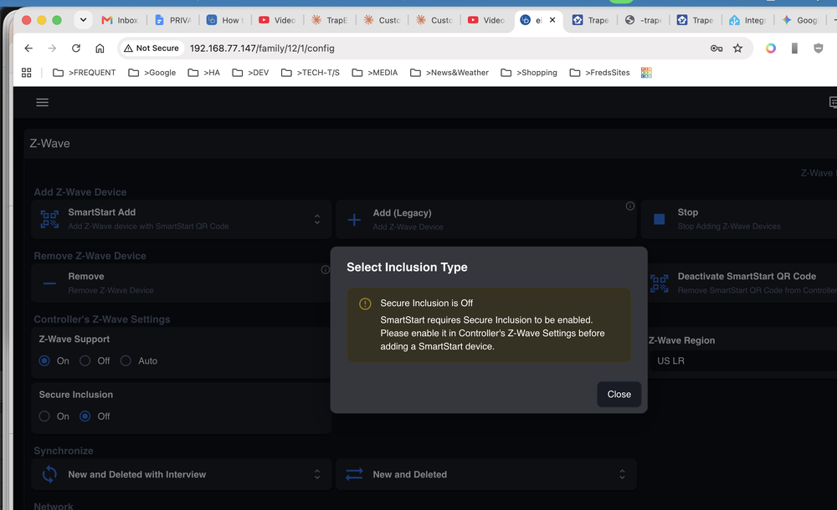The height and width of the screenshot is (510, 837).
Task: Click the Not Secure site info chip
Action: click(151, 48)
